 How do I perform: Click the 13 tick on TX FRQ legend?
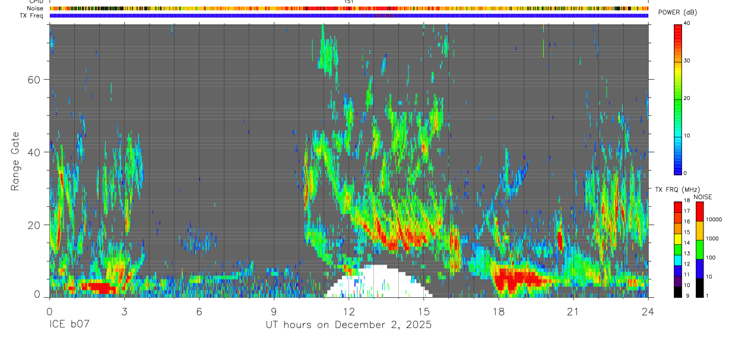pyautogui.click(x=687, y=254)
